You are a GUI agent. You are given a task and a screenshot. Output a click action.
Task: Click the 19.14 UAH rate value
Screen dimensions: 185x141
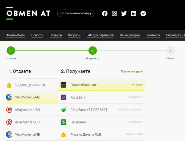pyautogui.click(x=137, y=85)
